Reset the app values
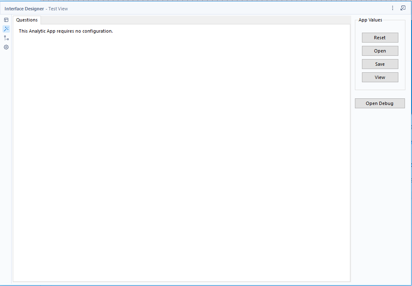This screenshot has width=412, height=286. (380, 37)
